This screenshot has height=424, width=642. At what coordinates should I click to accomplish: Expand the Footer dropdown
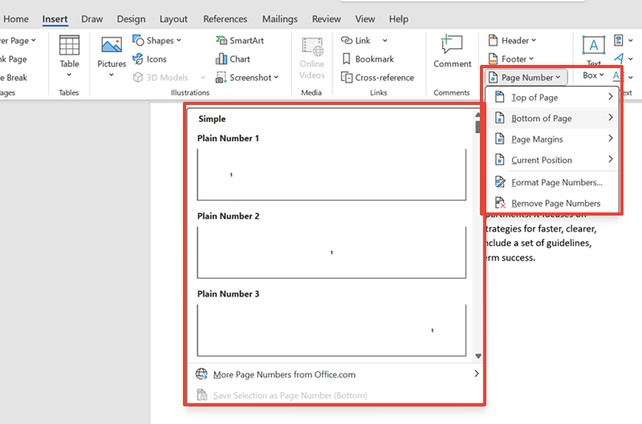point(511,59)
